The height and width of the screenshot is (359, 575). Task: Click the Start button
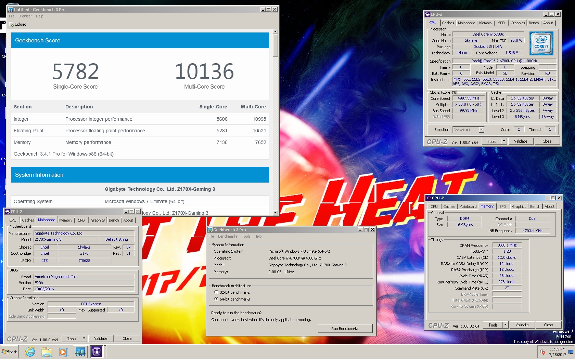pyautogui.click(x=10, y=351)
